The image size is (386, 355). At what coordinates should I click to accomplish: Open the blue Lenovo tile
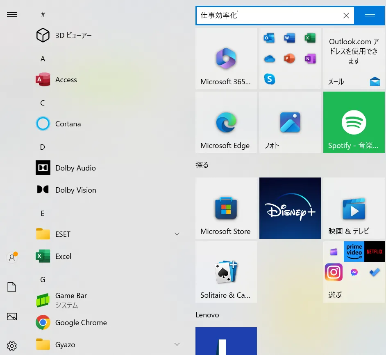226,341
